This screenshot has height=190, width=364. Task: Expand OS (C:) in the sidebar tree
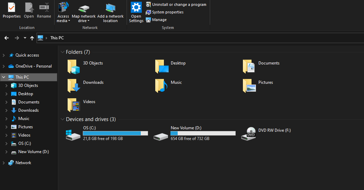point(7,143)
